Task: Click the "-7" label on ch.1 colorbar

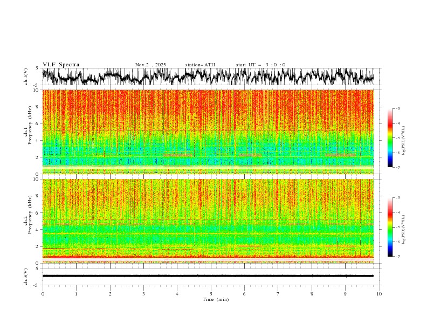Action: (x=398, y=167)
